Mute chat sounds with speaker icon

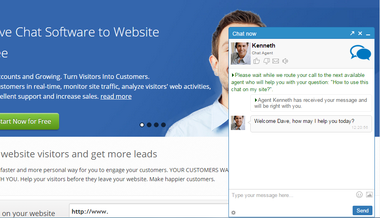pos(285,61)
